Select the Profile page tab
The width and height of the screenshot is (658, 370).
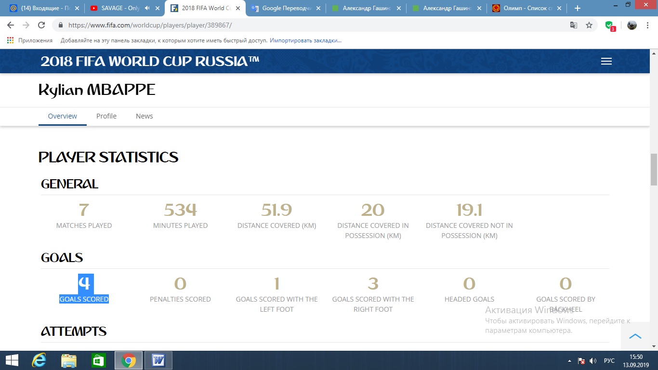coord(106,116)
